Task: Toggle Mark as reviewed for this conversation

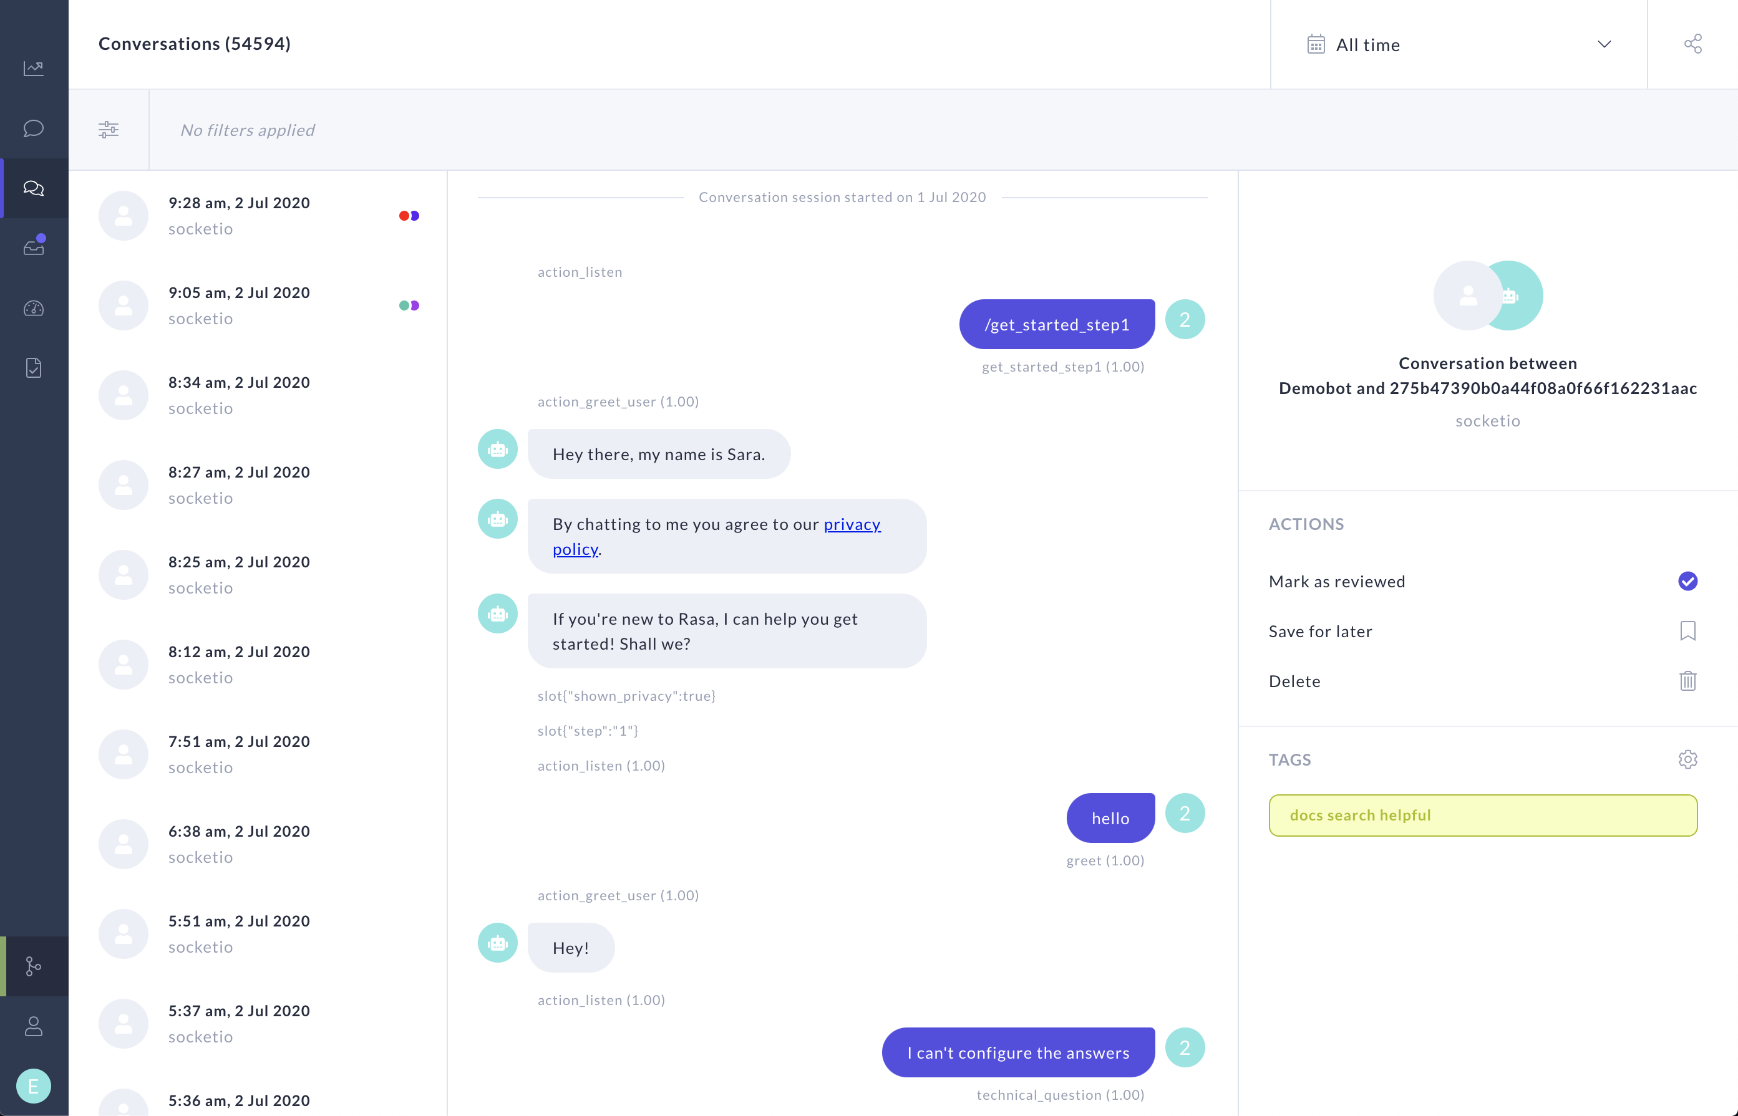Action: tap(1689, 580)
